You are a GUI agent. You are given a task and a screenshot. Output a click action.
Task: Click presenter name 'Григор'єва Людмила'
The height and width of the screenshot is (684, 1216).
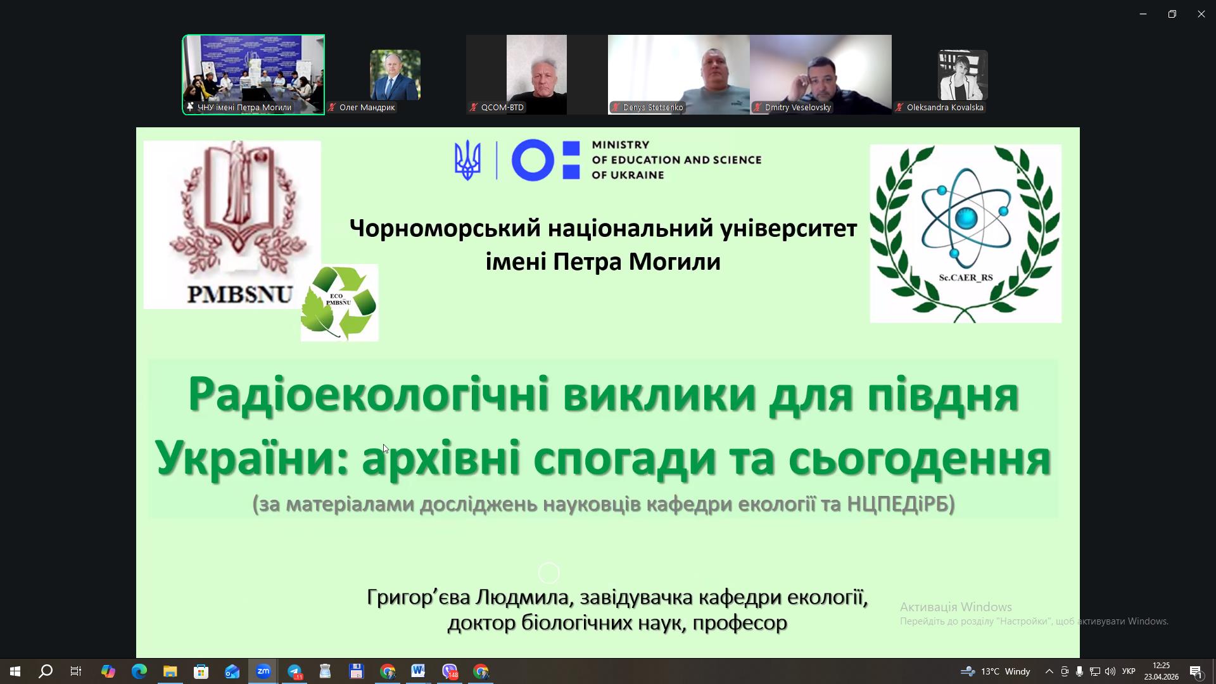tap(468, 597)
